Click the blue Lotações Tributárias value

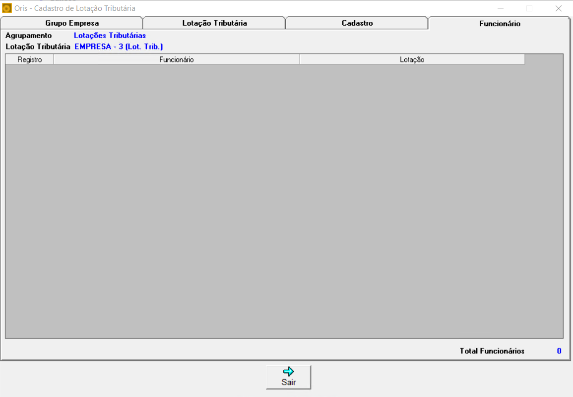pyautogui.click(x=110, y=36)
